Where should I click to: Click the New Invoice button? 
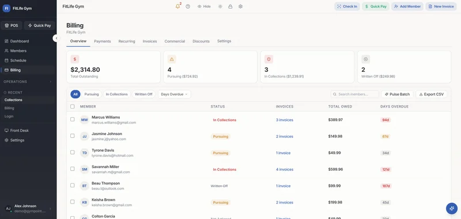coord(441,6)
